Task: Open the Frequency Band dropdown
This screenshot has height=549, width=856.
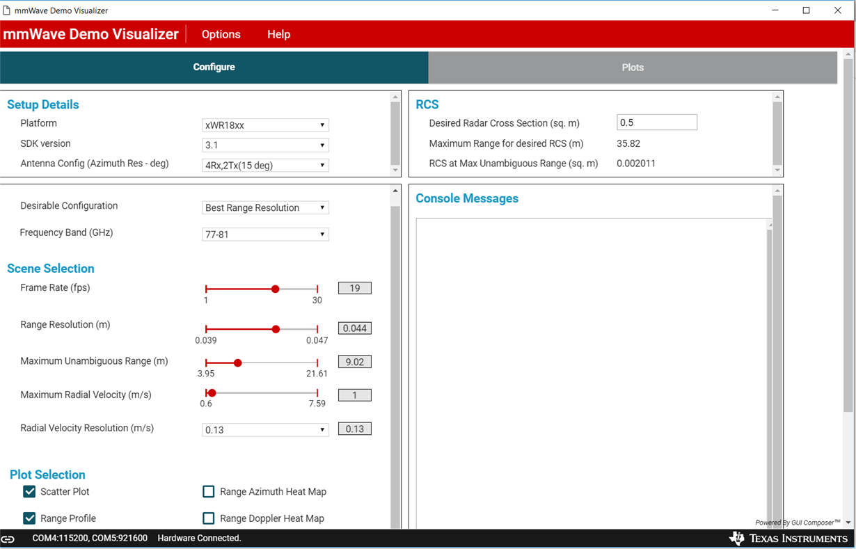Action: click(265, 234)
